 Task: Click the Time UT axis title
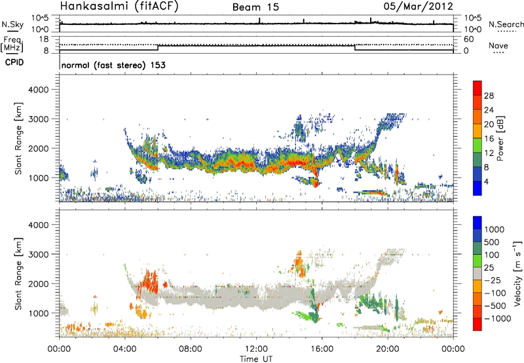click(x=256, y=359)
